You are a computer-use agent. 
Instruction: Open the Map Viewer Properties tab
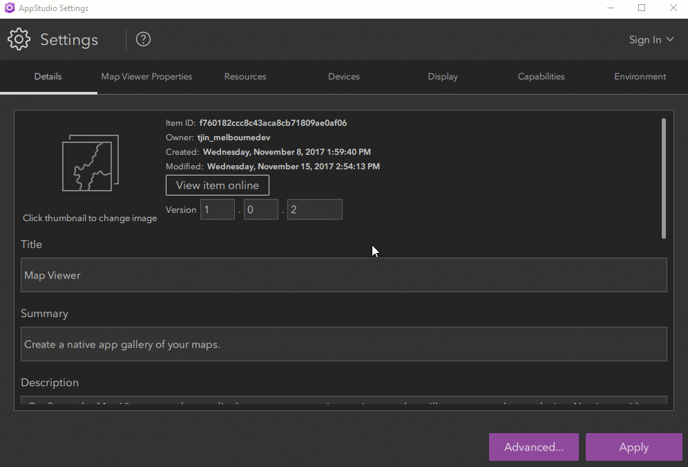pos(146,77)
